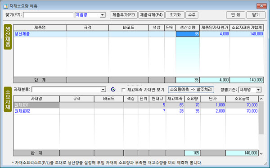Viewport: 270px width, 168px height.
Task: Click 재고부족 value 65 for 원재료01
Action: [x=175, y=105]
